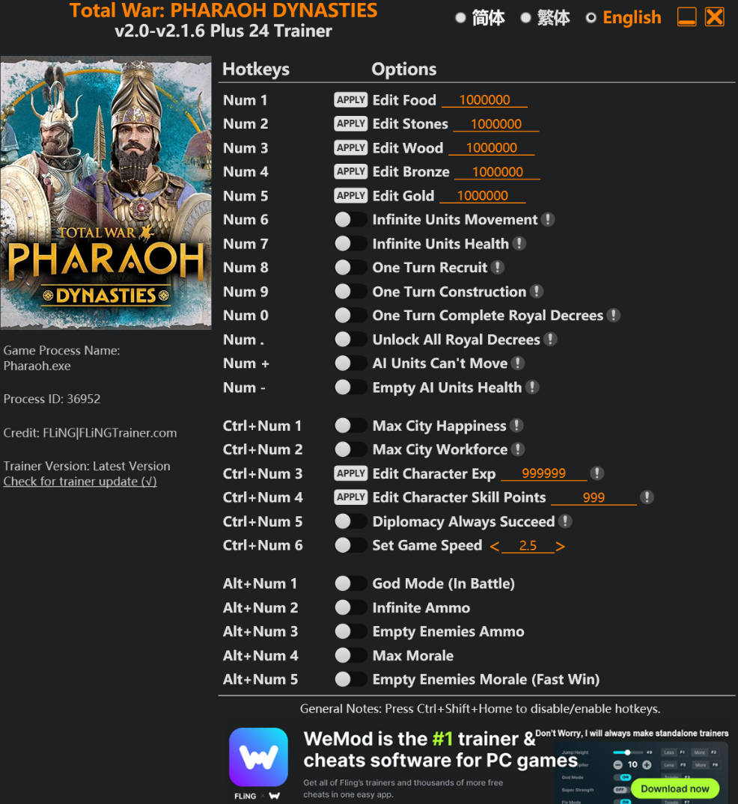Click info icon for One Turn Complete Royal Decrees
738x804 pixels.
(613, 316)
